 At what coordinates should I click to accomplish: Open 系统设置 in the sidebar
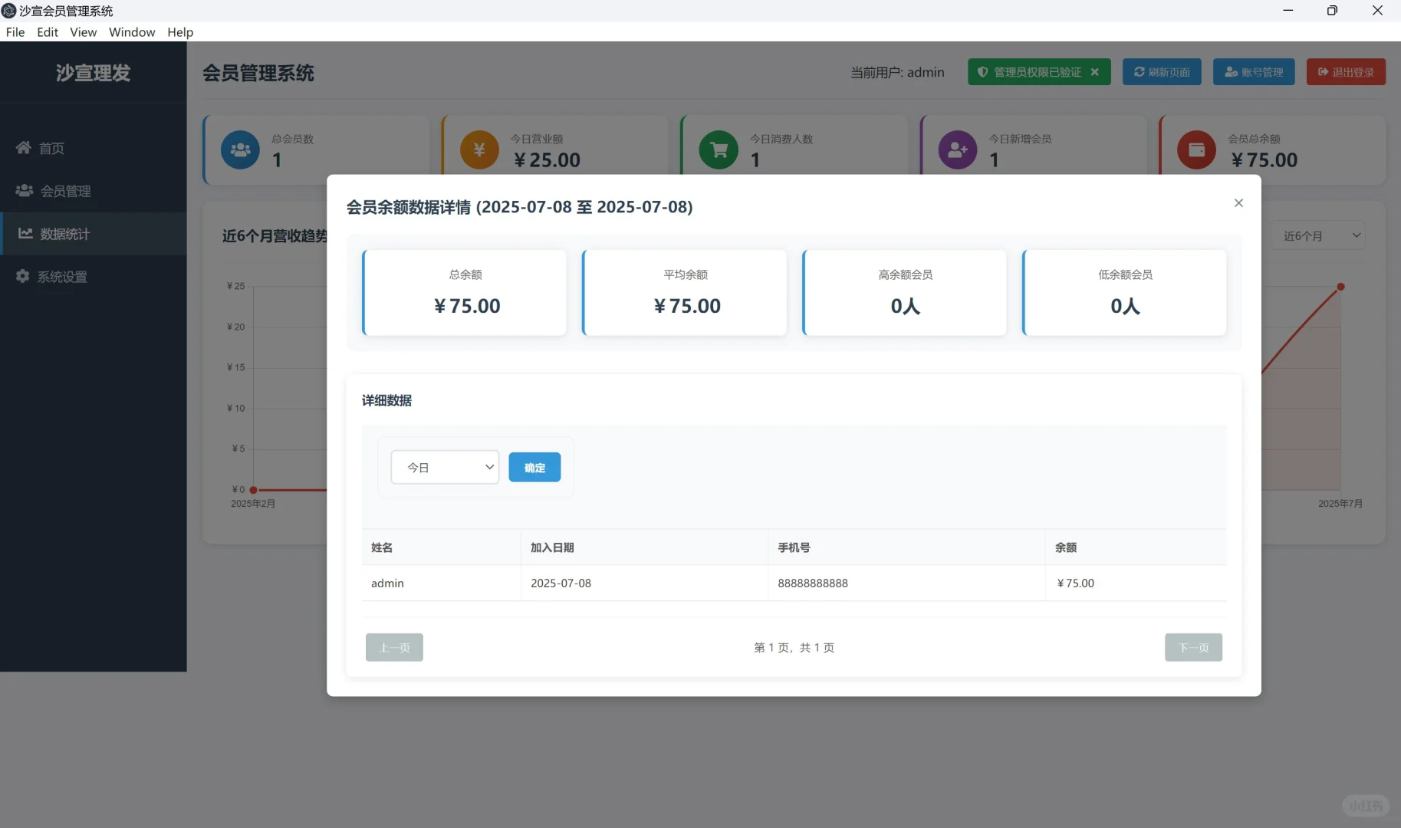[93, 277]
